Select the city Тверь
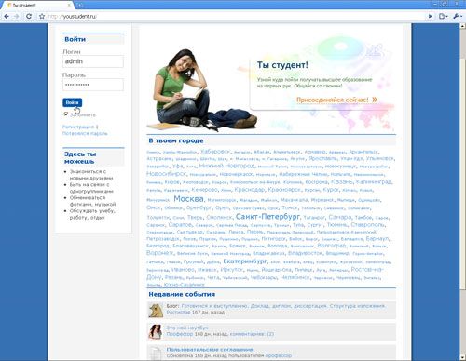The width and height of the screenshot is (466, 361). [x=195, y=218]
